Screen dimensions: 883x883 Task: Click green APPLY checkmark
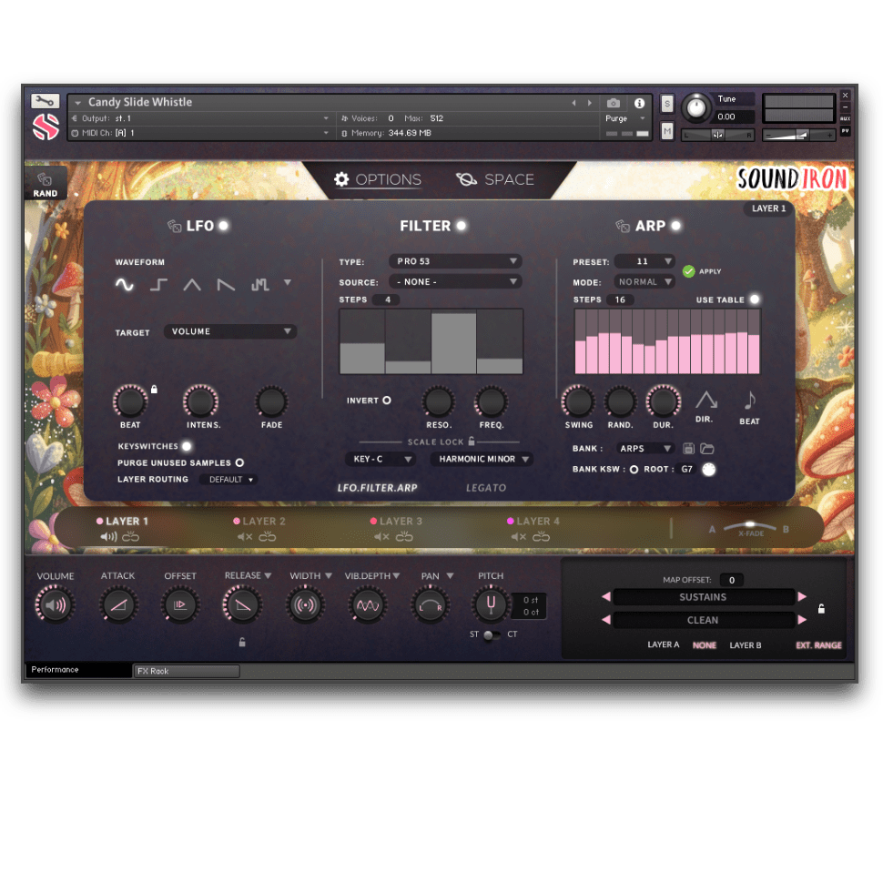(x=689, y=271)
